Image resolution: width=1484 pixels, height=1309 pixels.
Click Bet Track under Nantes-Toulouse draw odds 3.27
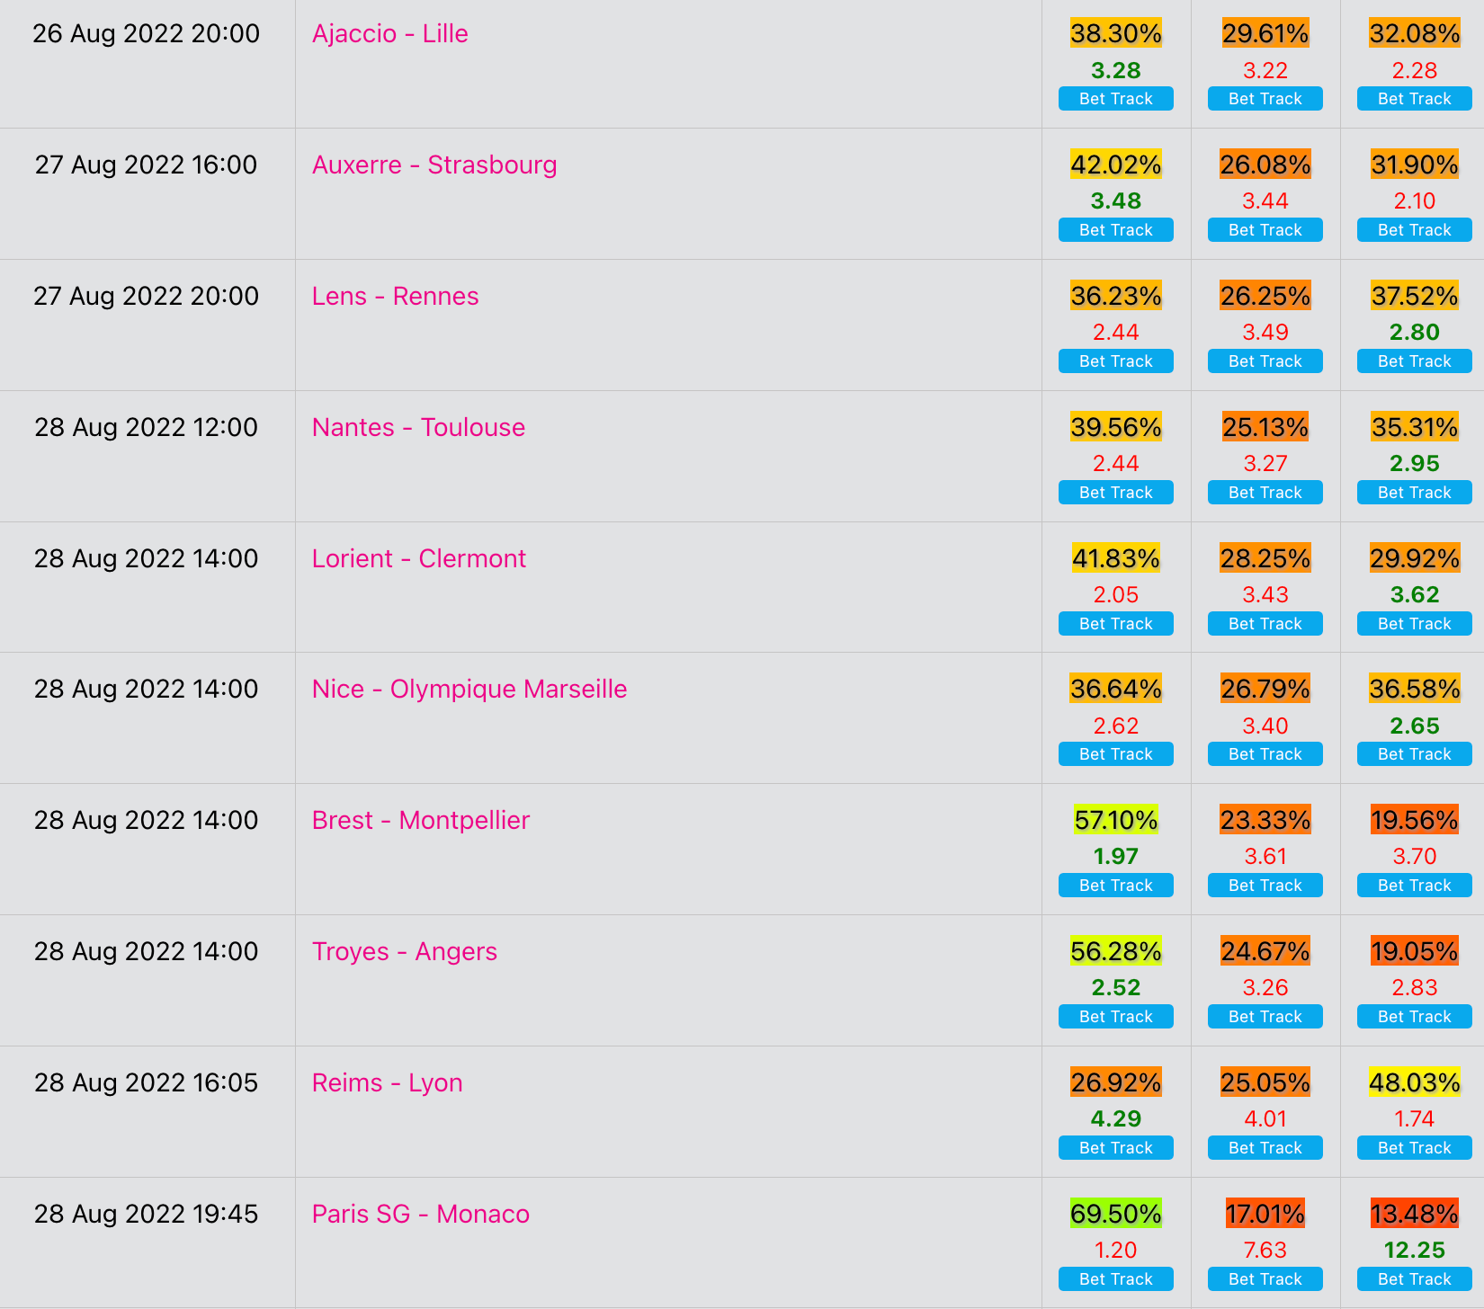1265,493
